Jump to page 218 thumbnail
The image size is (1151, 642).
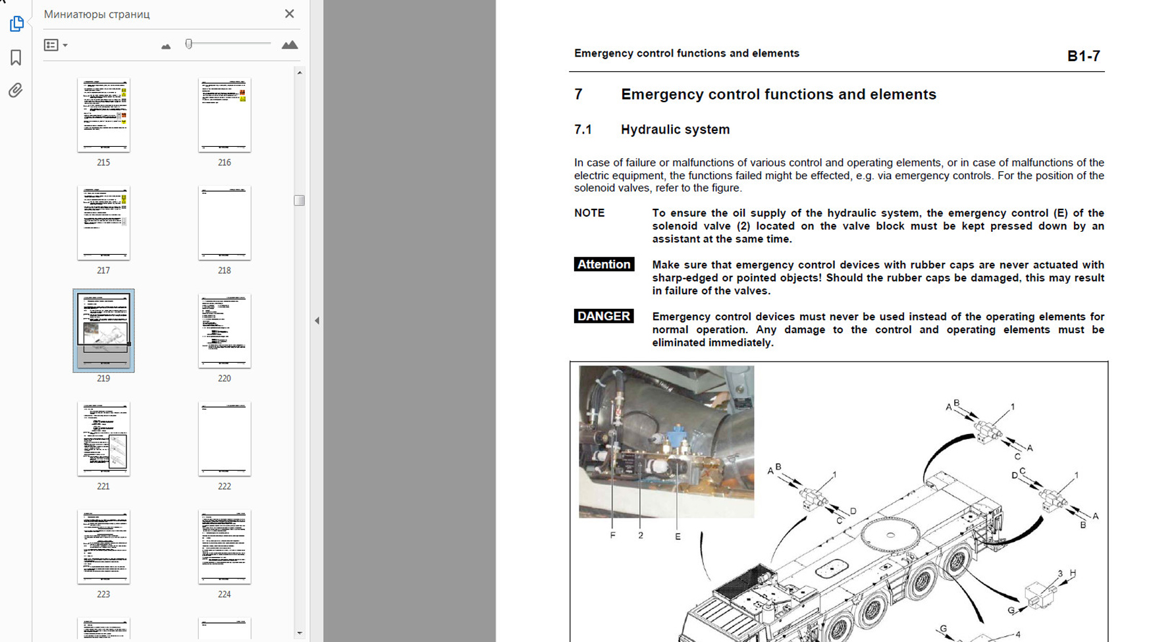225,223
